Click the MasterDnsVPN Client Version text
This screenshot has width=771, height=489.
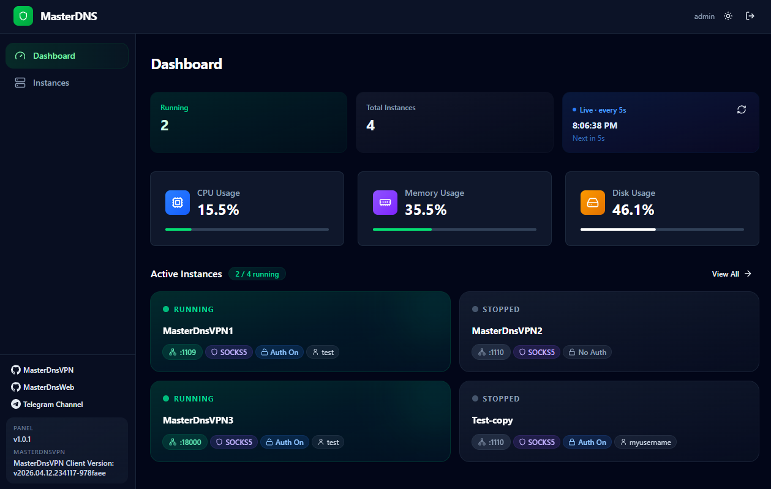click(x=64, y=468)
